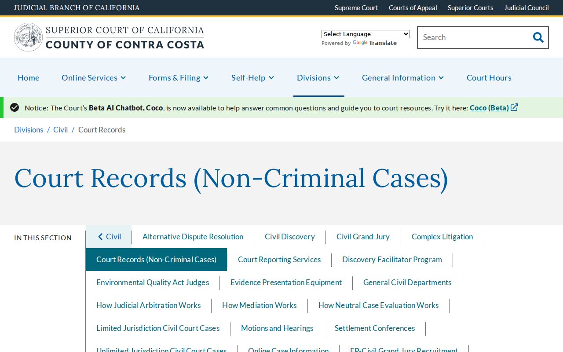Screen dimensions: 563x352
Task: Open Evidence Presentation Equipment link
Action: pos(286,282)
